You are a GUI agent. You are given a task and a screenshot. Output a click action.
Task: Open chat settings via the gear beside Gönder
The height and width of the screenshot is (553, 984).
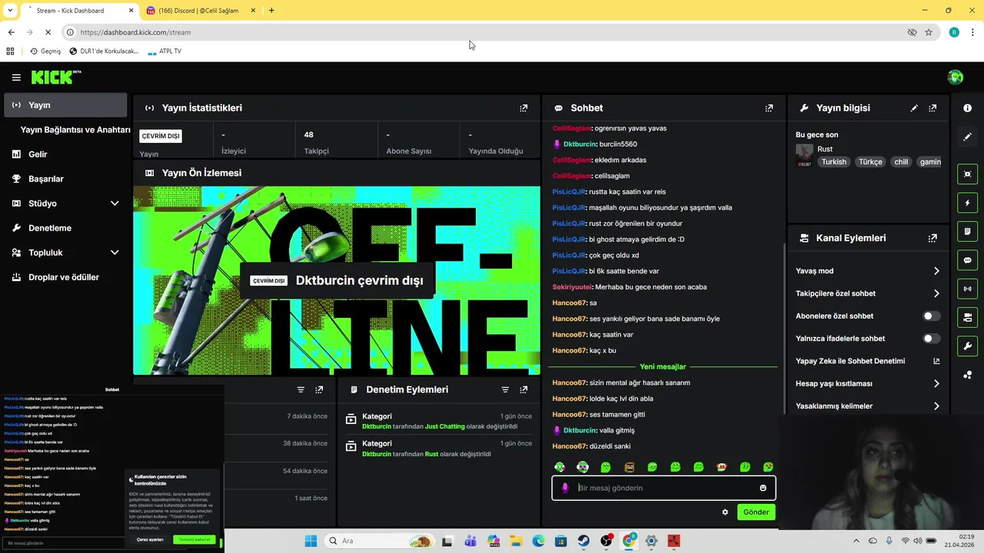(x=725, y=512)
